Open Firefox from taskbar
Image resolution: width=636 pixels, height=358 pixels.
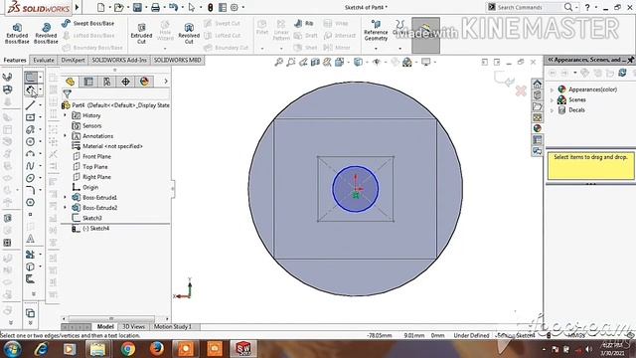coord(157,349)
